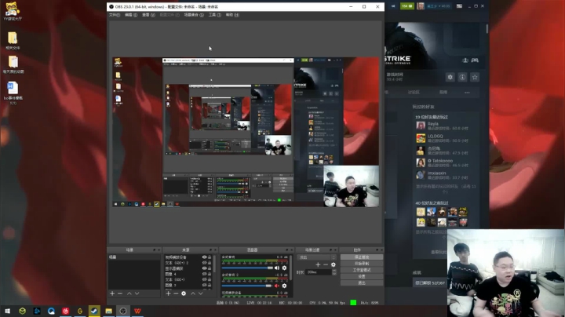Switch to OBS from the taskbar
Image resolution: width=565 pixels, height=317 pixels.
point(123,311)
